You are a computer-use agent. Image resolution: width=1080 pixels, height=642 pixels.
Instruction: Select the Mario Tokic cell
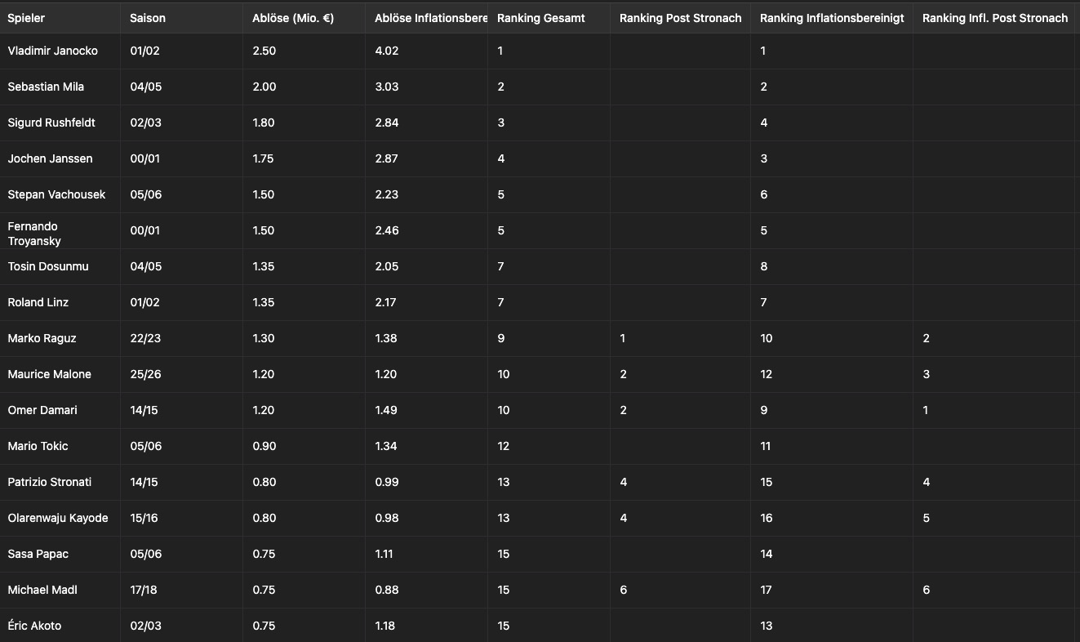click(x=60, y=446)
